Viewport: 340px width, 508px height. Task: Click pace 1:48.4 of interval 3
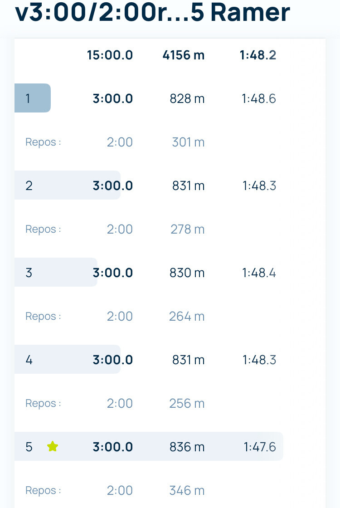pyautogui.click(x=259, y=273)
